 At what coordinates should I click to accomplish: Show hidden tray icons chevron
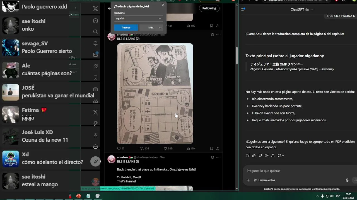[x=317, y=196]
